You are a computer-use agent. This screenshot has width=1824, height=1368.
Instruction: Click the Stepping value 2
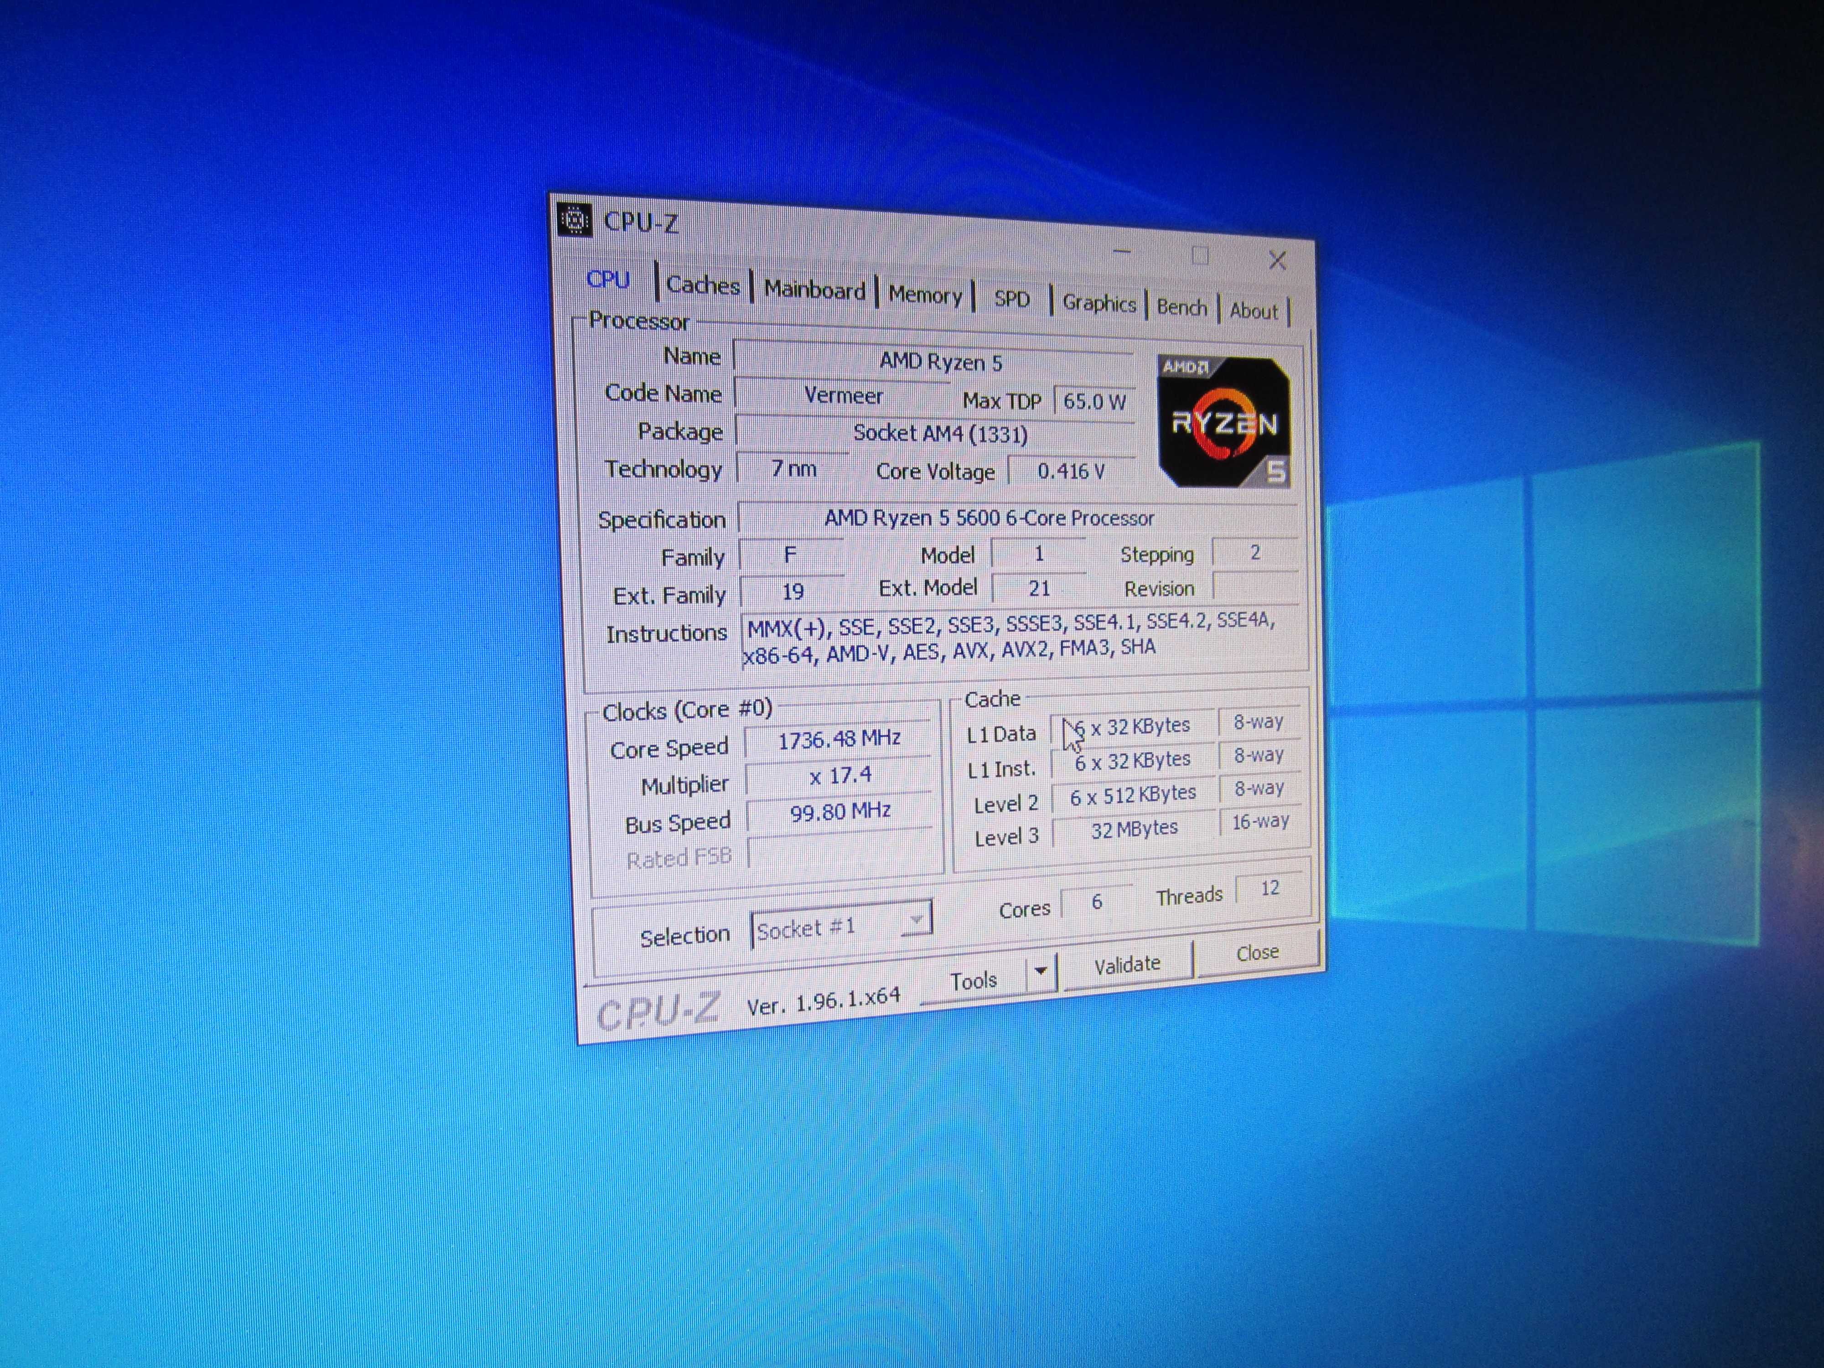[1254, 553]
